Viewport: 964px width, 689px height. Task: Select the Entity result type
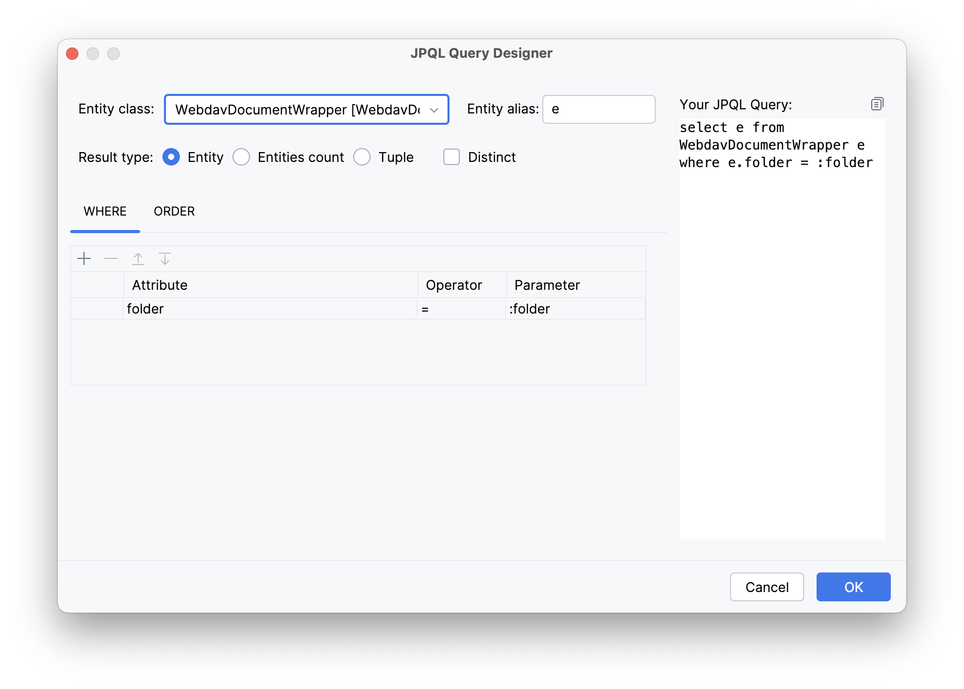171,157
